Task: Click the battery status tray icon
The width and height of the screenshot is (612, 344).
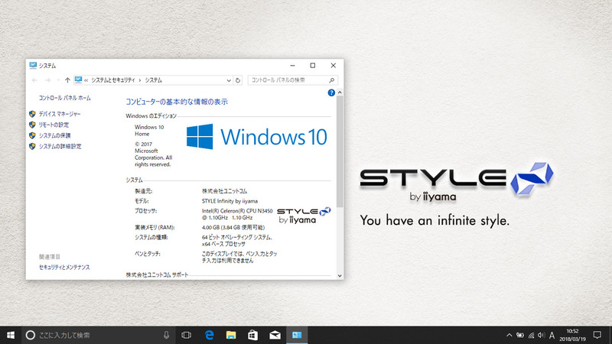Action: pos(520,335)
